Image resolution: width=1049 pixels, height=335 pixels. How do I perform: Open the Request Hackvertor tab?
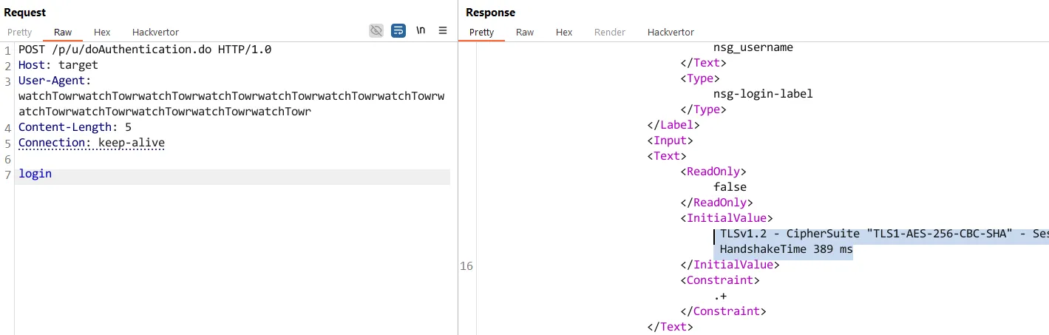tap(155, 33)
